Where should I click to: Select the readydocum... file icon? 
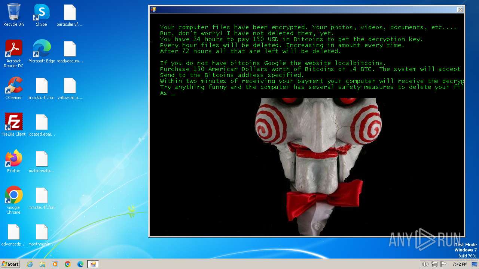[70, 52]
